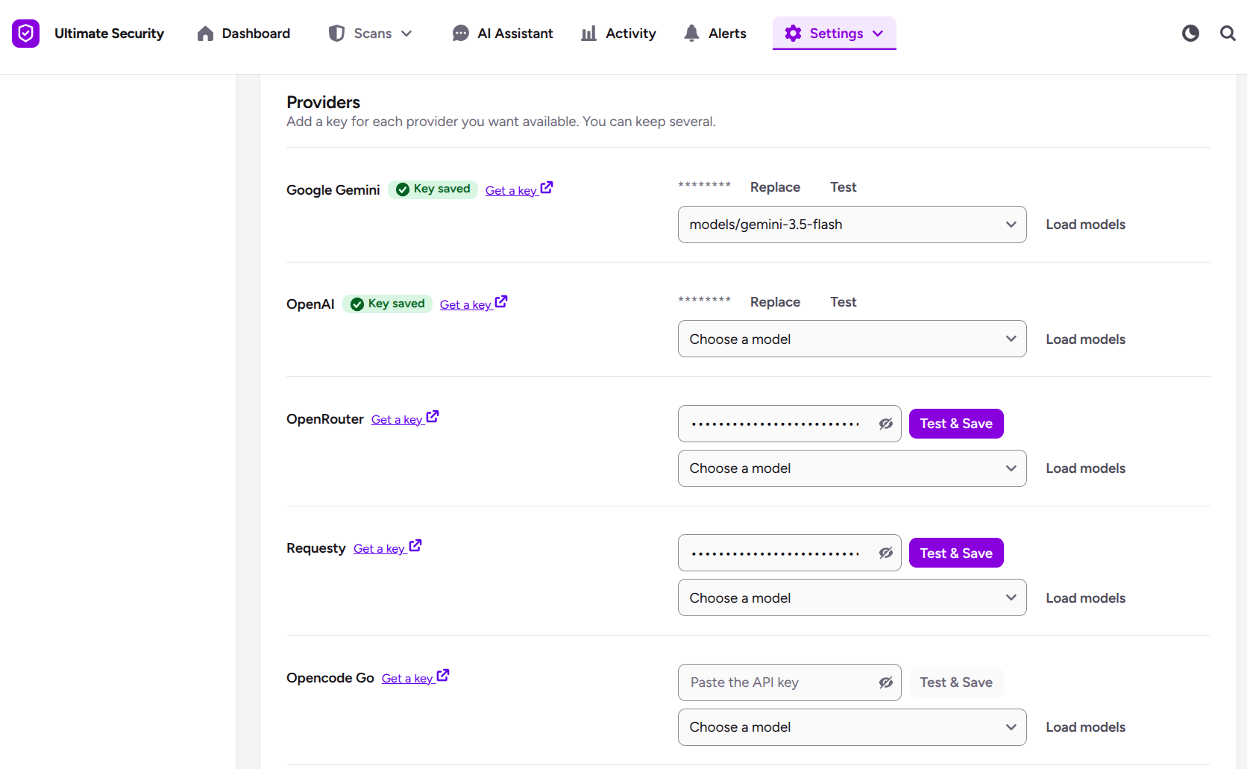Click the Scans shield icon

[336, 34]
